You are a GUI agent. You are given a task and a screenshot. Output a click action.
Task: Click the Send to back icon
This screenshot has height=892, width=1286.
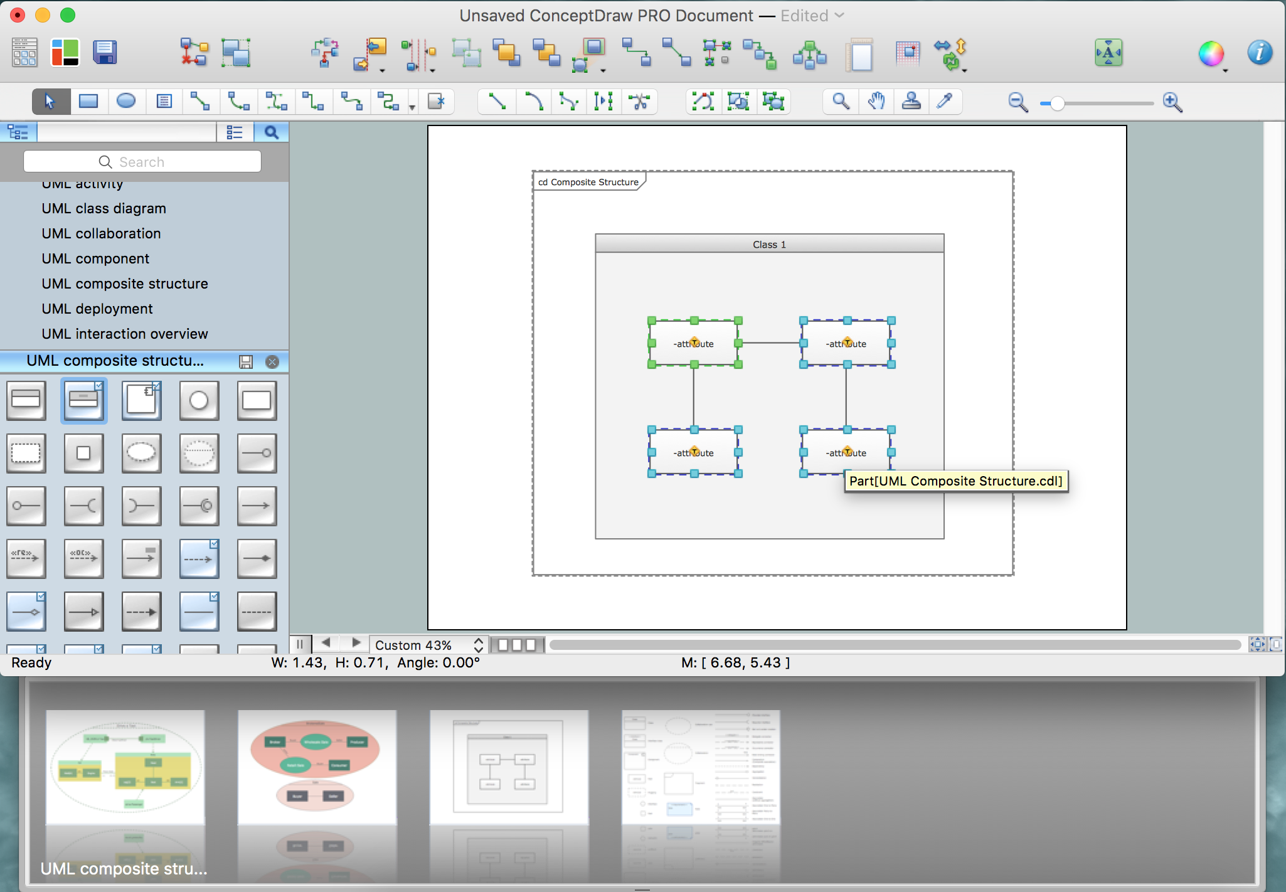546,53
